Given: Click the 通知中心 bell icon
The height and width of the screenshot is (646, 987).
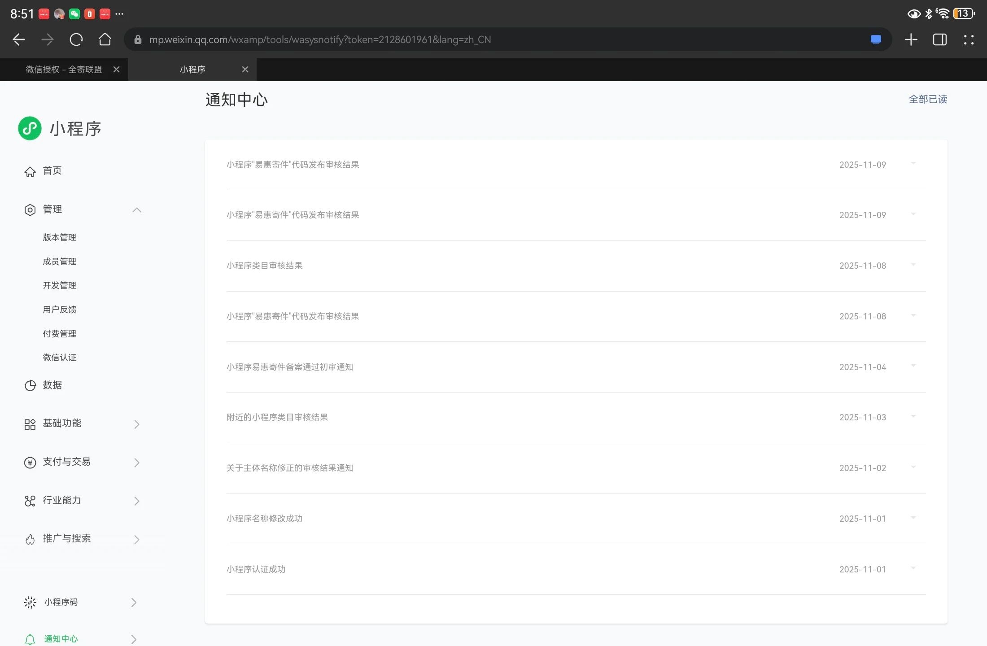Looking at the screenshot, I should 30,639.
